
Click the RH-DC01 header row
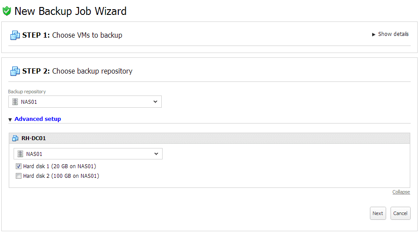tap(209, 138)
